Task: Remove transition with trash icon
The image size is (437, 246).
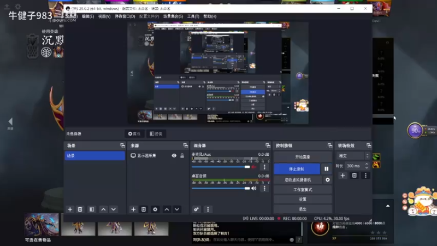Action: (x=354, y=175)
